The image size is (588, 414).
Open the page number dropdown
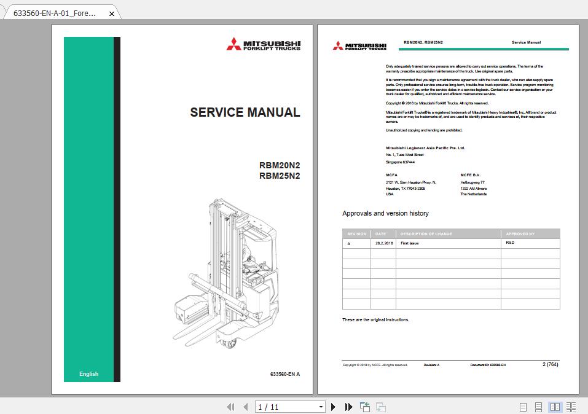click(x=321, y=407)
